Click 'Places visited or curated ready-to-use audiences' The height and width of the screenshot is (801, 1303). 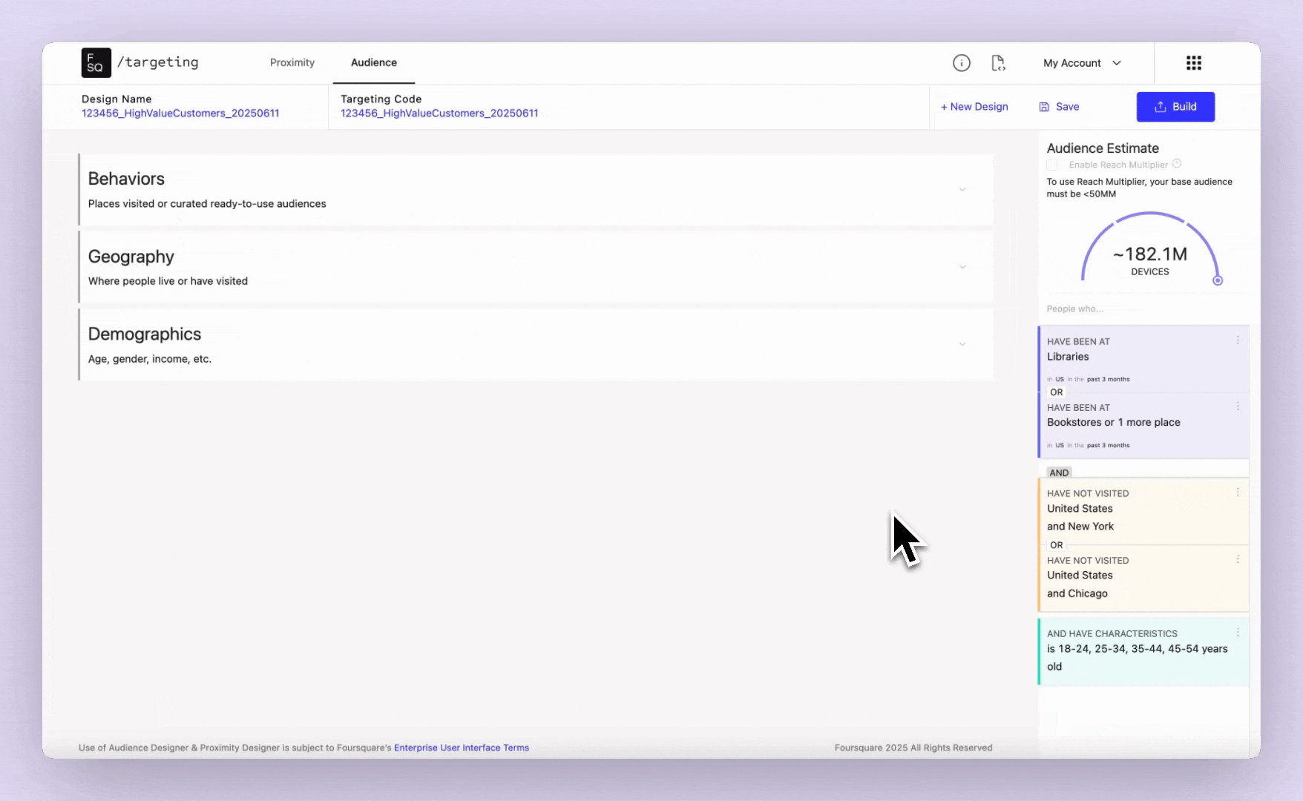(x=207, y=204)
